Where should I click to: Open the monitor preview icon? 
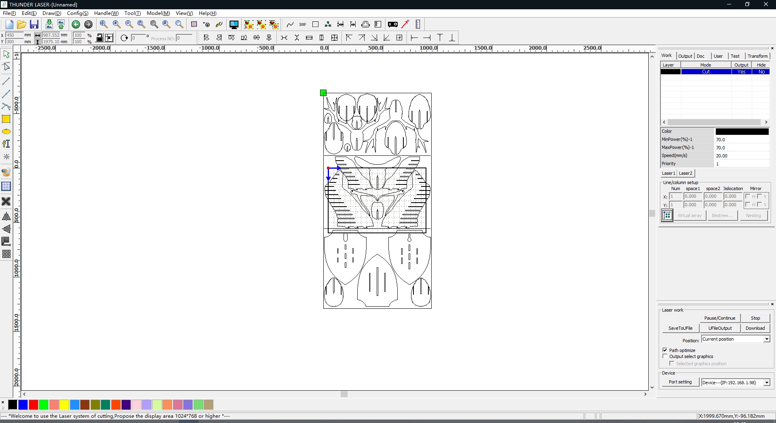tap(234, 25)
